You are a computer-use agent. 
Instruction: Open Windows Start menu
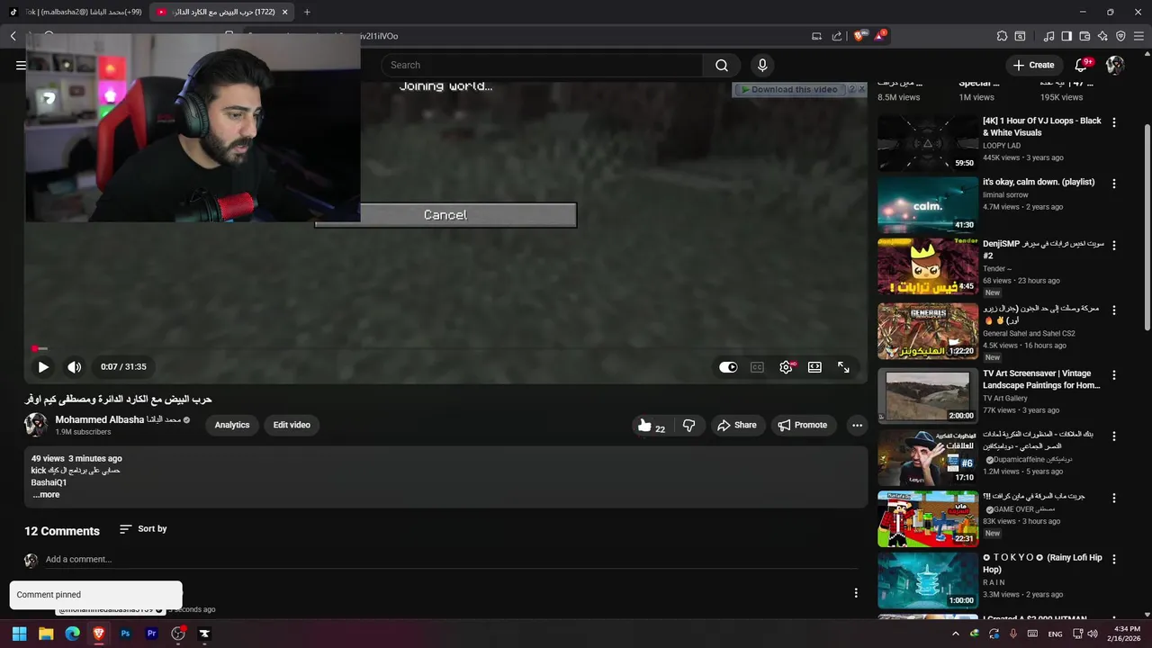pos(19,634)
